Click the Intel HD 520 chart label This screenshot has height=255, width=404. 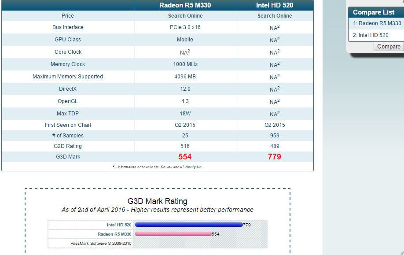(x=119, y=225)
